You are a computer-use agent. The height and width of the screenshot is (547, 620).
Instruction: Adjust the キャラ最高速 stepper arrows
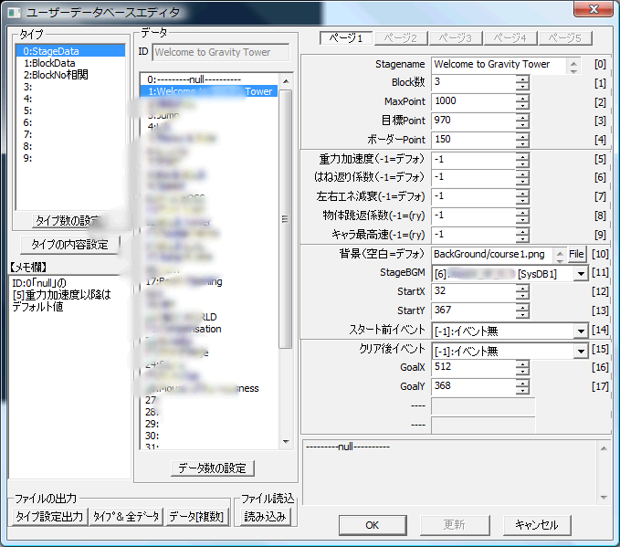click(522, 235)
